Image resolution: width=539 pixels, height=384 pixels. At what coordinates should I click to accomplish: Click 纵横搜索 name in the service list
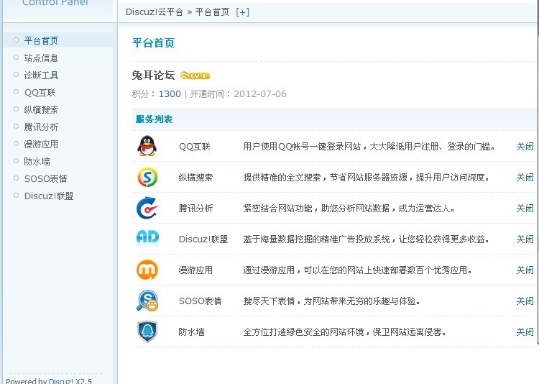tap(195, 177)
